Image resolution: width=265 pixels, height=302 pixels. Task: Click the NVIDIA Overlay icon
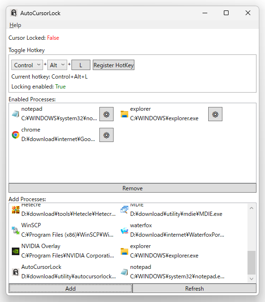point(16,251)
